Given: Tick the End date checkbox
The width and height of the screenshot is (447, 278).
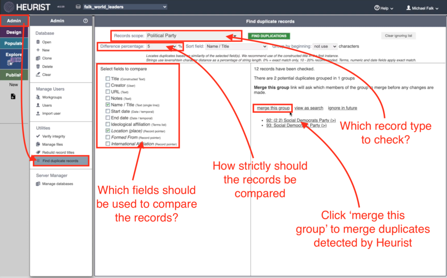Looking at the screenshot, I should tap(108, 118).
